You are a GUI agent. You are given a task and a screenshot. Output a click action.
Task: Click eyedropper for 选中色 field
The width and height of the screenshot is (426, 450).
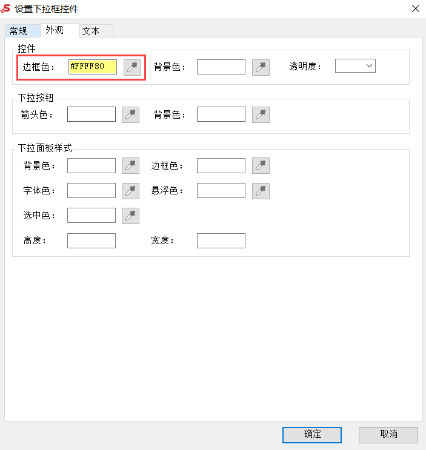pyautogui.click(x=131, y=216)
